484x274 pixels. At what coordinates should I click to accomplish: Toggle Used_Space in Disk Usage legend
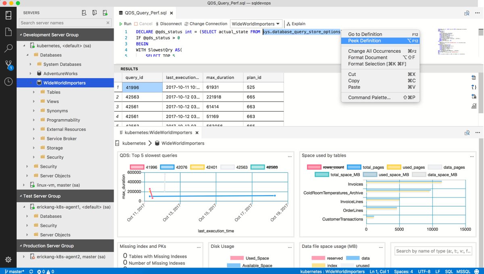click(x=250, y=258)
